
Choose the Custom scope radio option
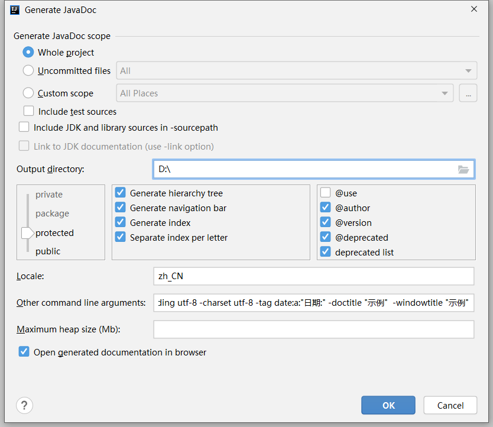(x=28, y=93)
